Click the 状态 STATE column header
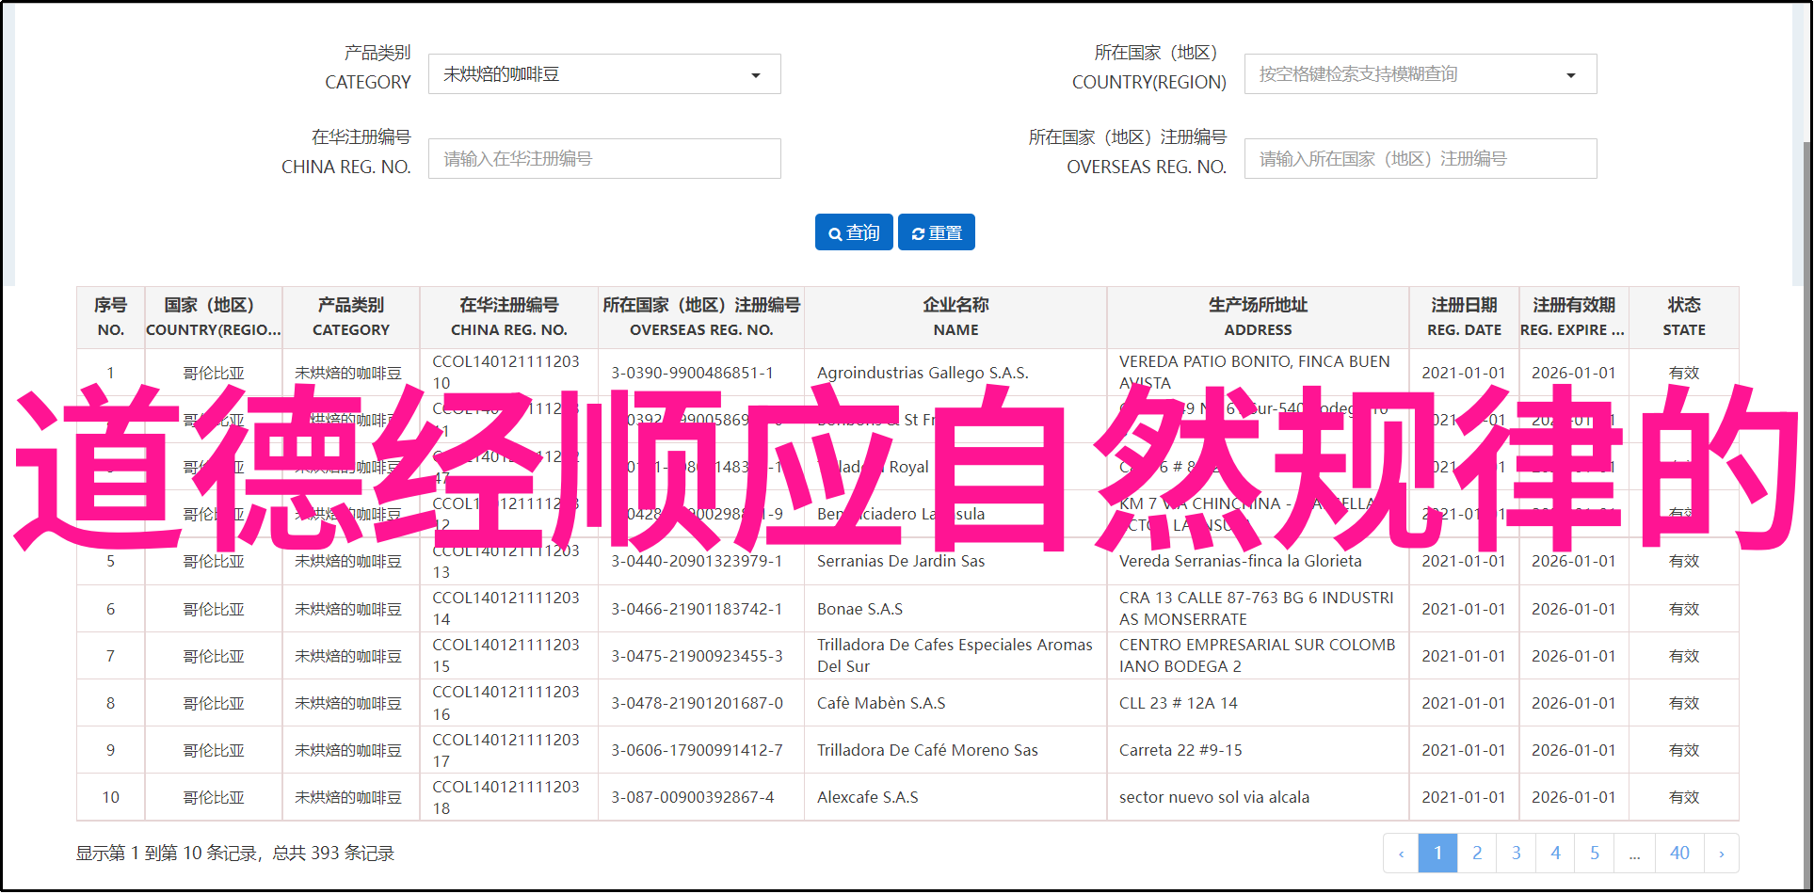1814x894 pixels. pos(1684,317)
